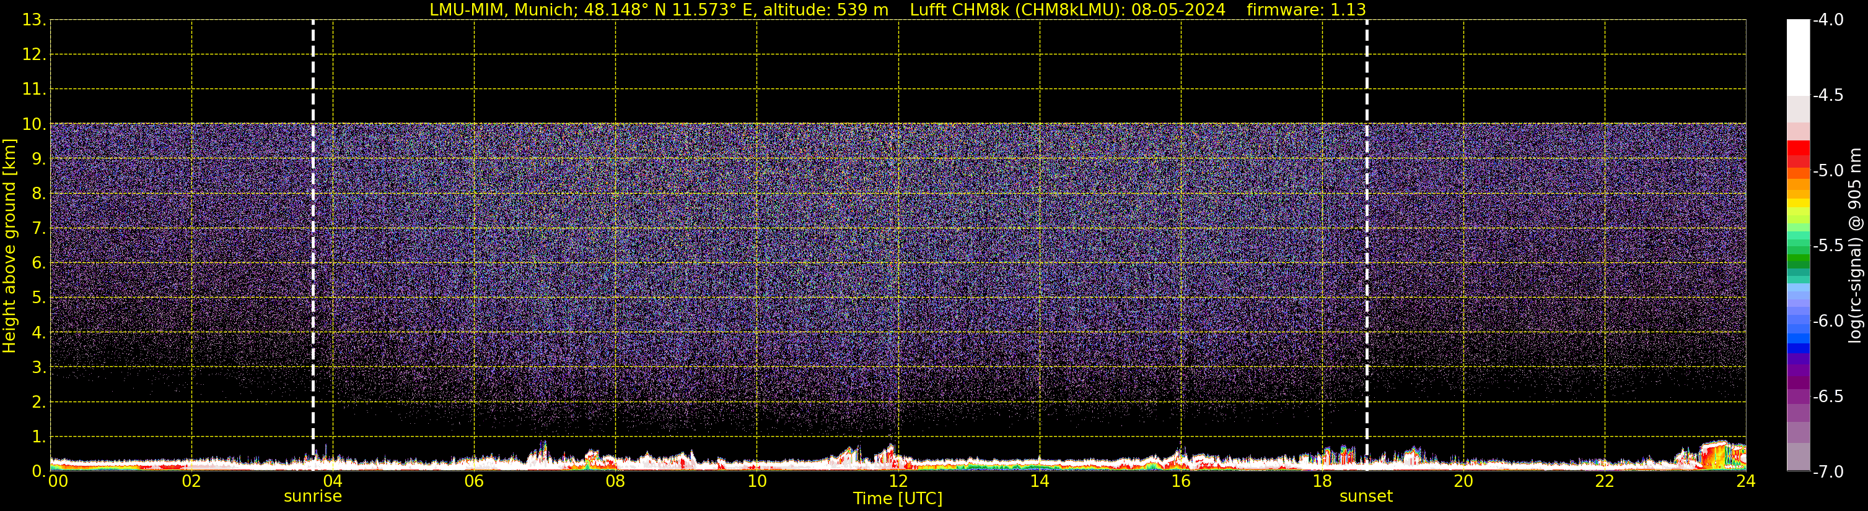Click the '-5.0' colorbar tick label
The height and width of the screenshot is (511, 1868).
[1827, 171]
